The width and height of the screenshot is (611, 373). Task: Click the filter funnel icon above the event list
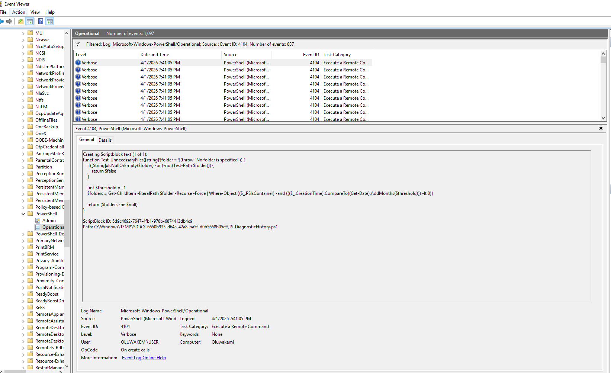pyautogui.click(x=78, y=44)
